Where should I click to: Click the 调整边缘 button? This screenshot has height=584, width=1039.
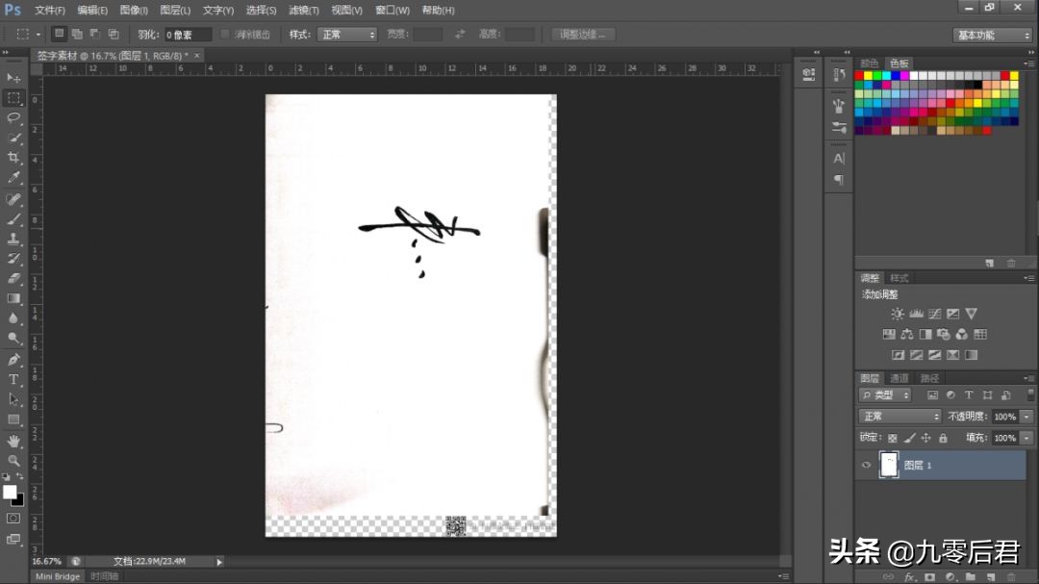coord(583,35)
